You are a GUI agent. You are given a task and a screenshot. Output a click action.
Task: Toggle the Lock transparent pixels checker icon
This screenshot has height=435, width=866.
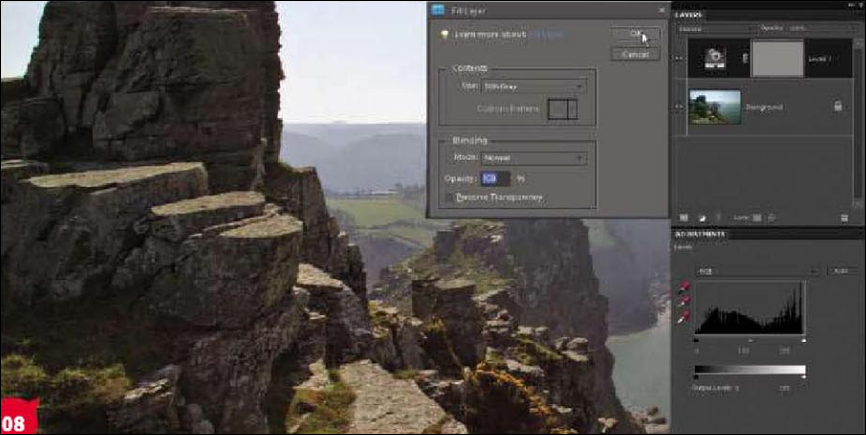pyautogui.click(x=757, y=218)
